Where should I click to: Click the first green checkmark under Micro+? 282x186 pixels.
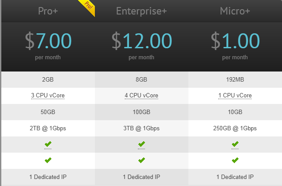[235, 144]
